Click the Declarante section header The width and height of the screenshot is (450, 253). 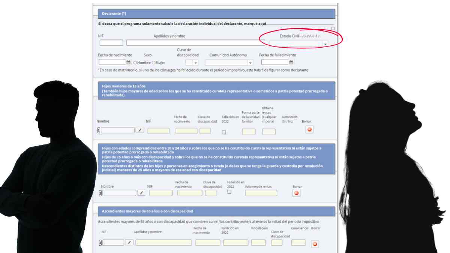[x=216, y=14]
